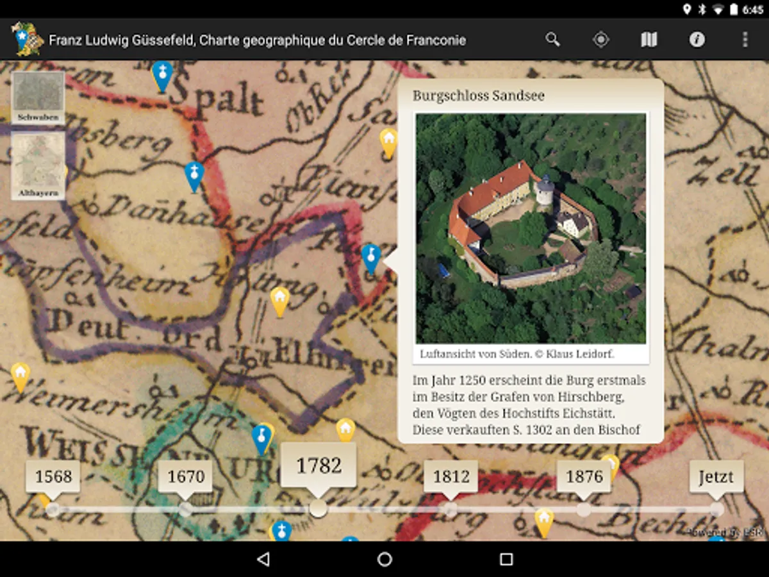Tap the Android back button
Viewport: 769px width, 577px height.
[x=263, y=559]
